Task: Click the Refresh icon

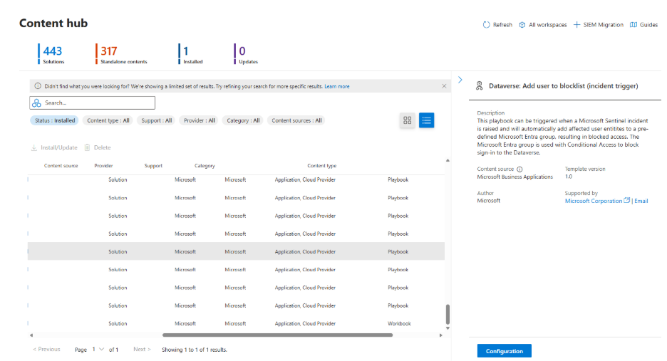Action: (x=486, y=25)
